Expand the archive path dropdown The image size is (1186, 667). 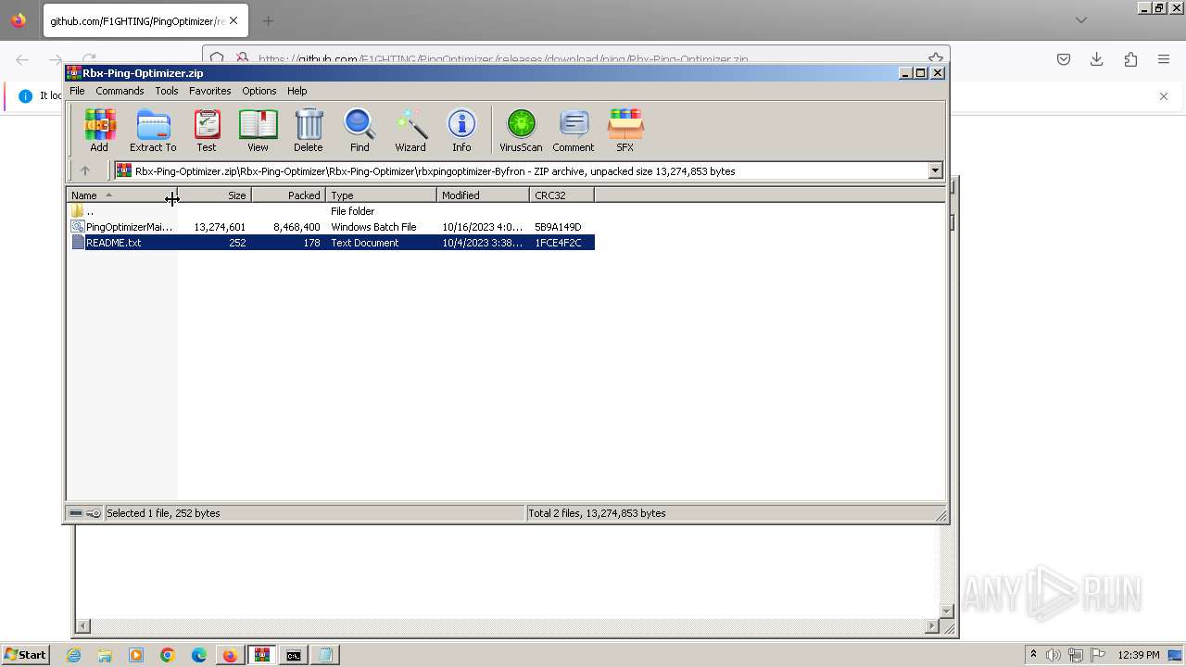point(935,170)
